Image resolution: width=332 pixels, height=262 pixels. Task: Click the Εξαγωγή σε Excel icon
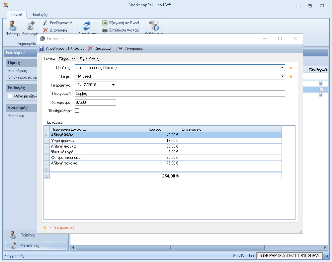click(105, 23)
